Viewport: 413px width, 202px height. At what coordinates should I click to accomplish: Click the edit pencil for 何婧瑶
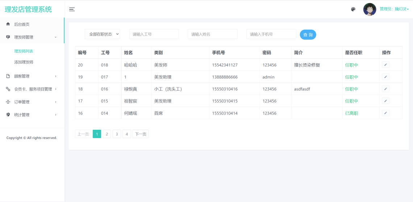[385, 113]
